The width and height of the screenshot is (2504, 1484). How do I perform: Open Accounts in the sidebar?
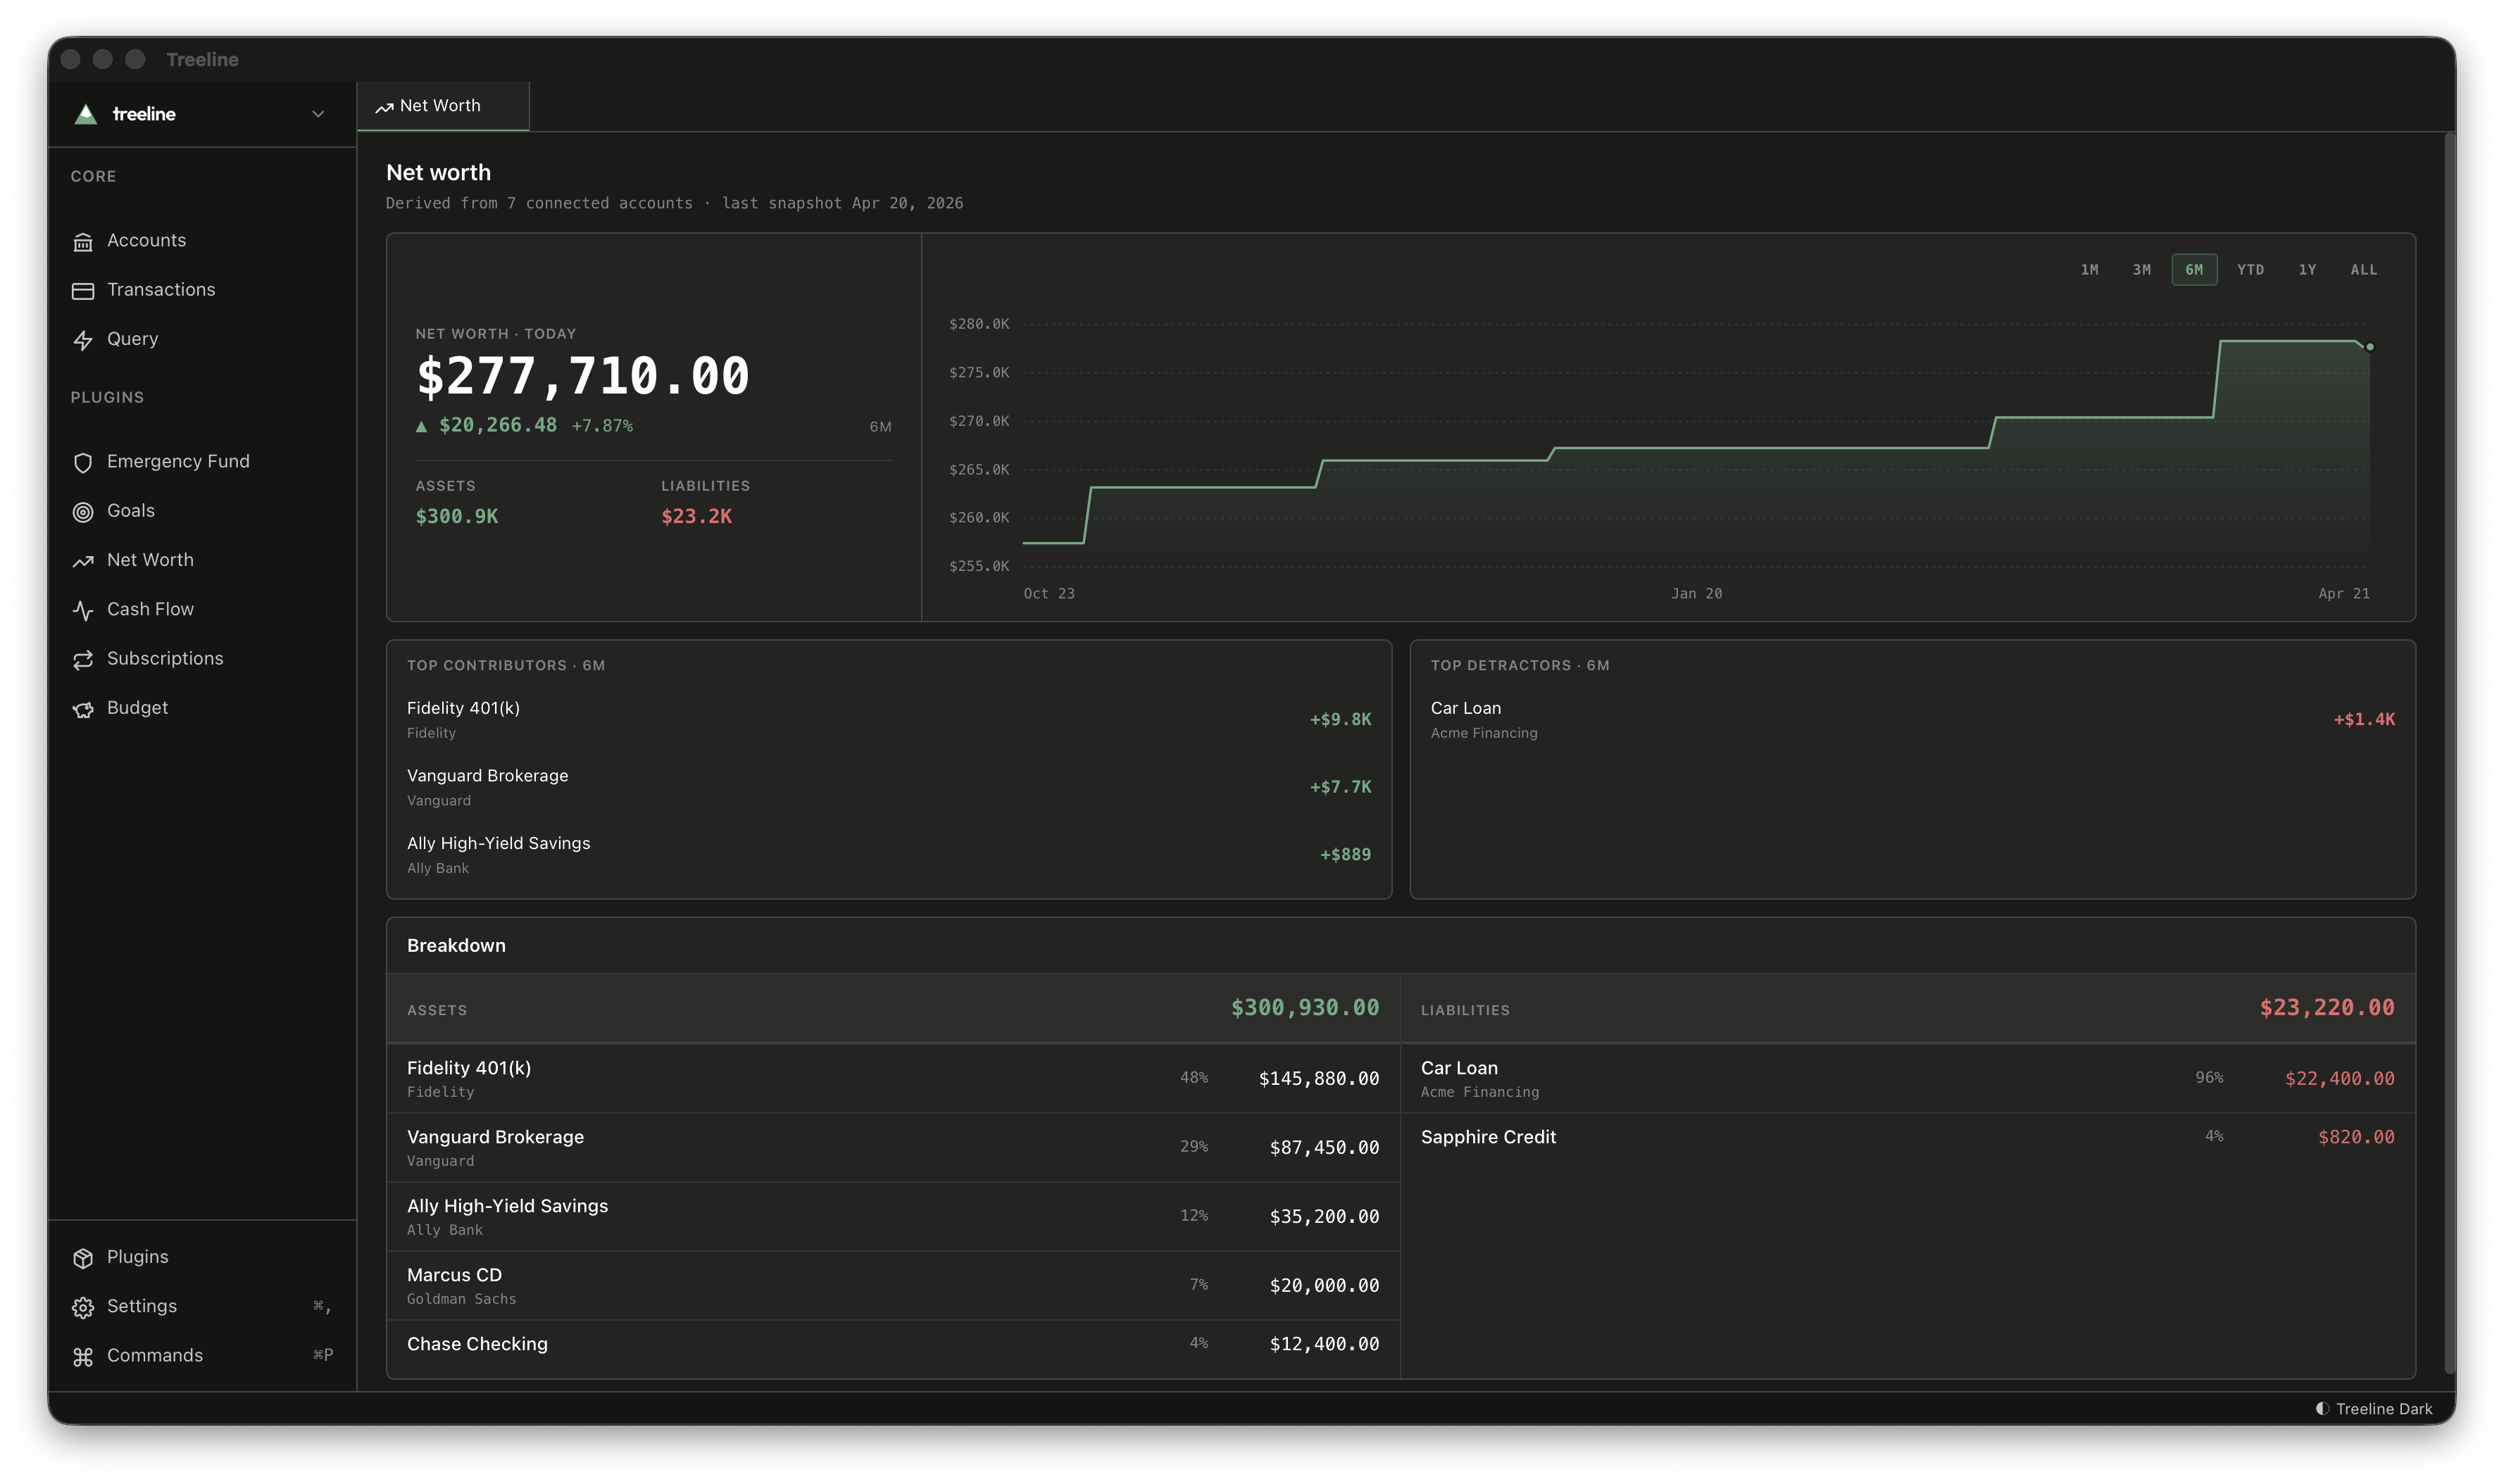click(x=202, y=241)
